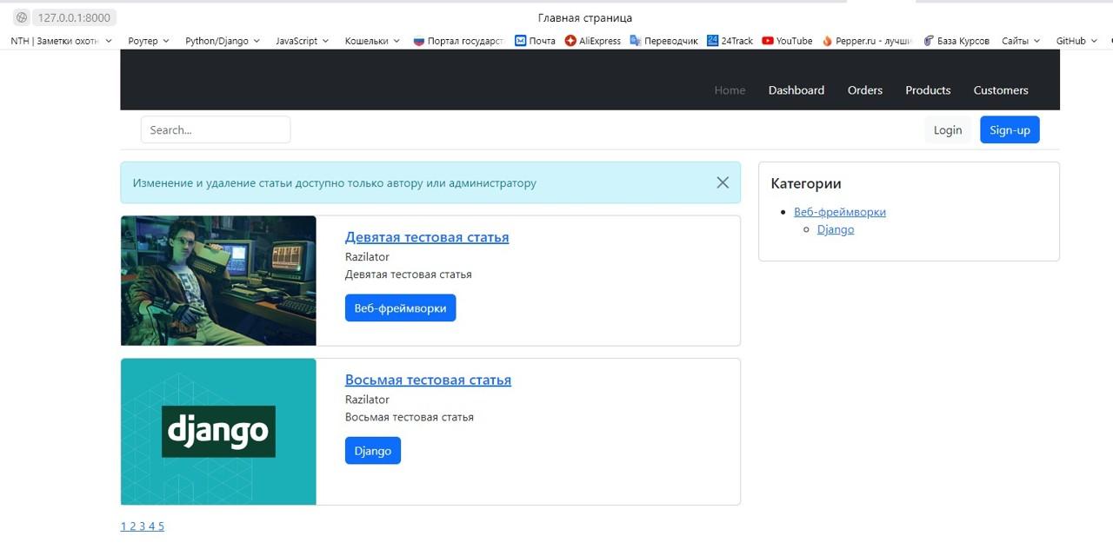Click the blue Sign-up button
Screen dimensions: 1113x549
(1010, 130)
